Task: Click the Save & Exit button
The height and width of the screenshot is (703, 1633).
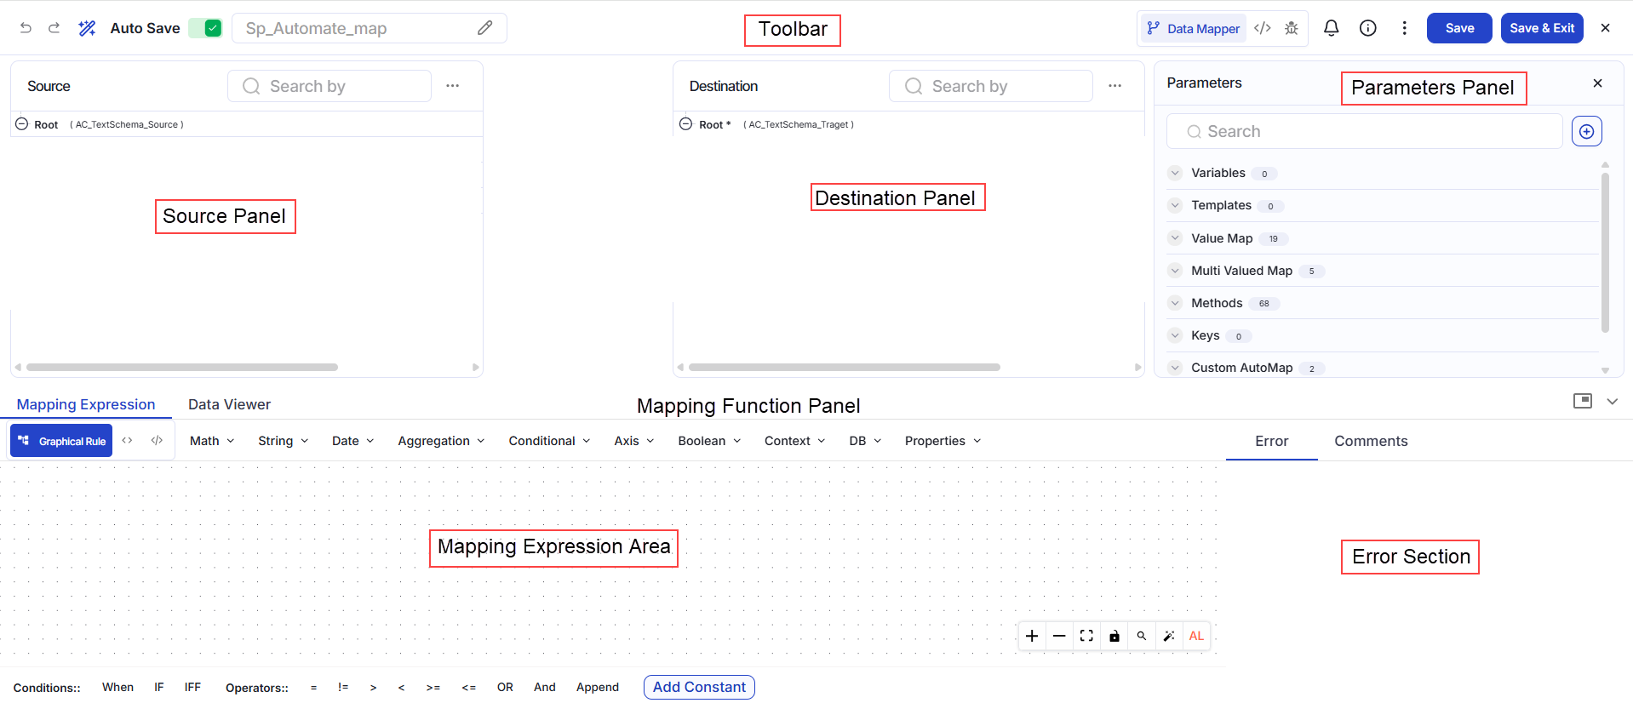Action: (1542, 28)
